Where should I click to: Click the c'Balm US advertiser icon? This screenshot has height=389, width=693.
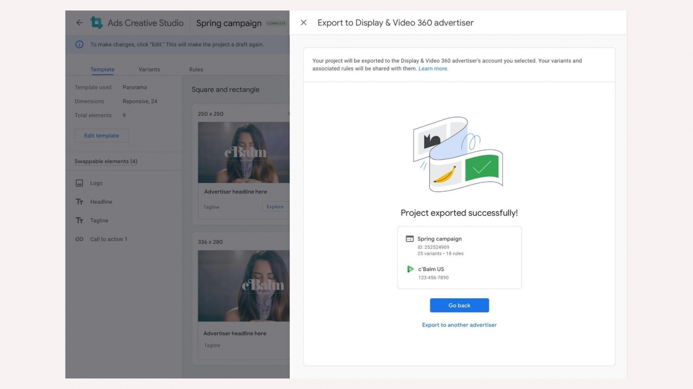pos(410,269)
